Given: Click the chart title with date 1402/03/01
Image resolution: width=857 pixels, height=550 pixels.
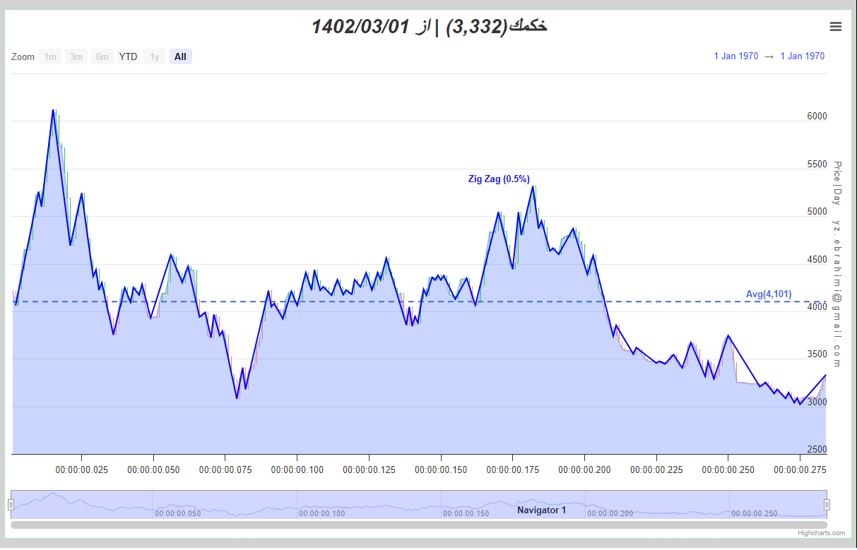Looking at the screenshot, I should tap(430, 27).
